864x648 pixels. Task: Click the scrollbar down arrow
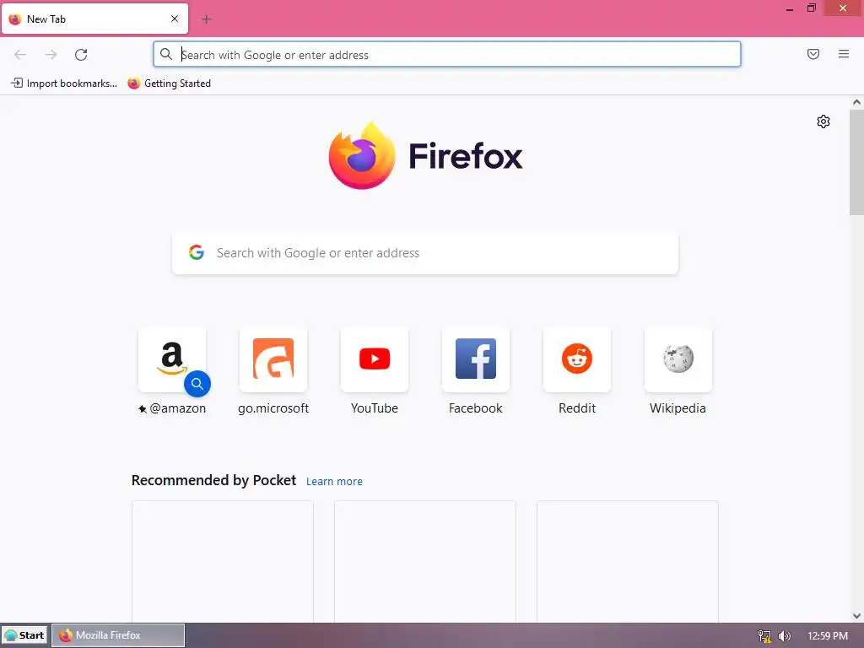tap(856, 616)
